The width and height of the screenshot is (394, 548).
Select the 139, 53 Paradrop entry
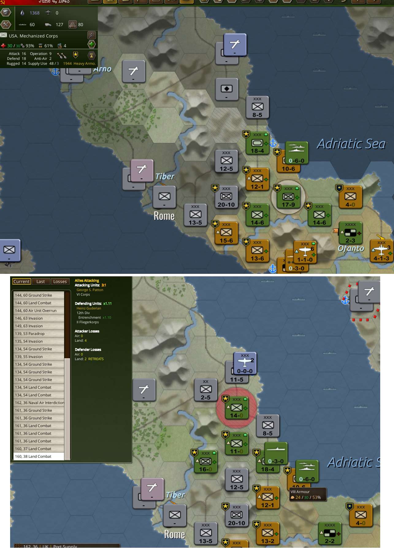click(x=39, y=333)
